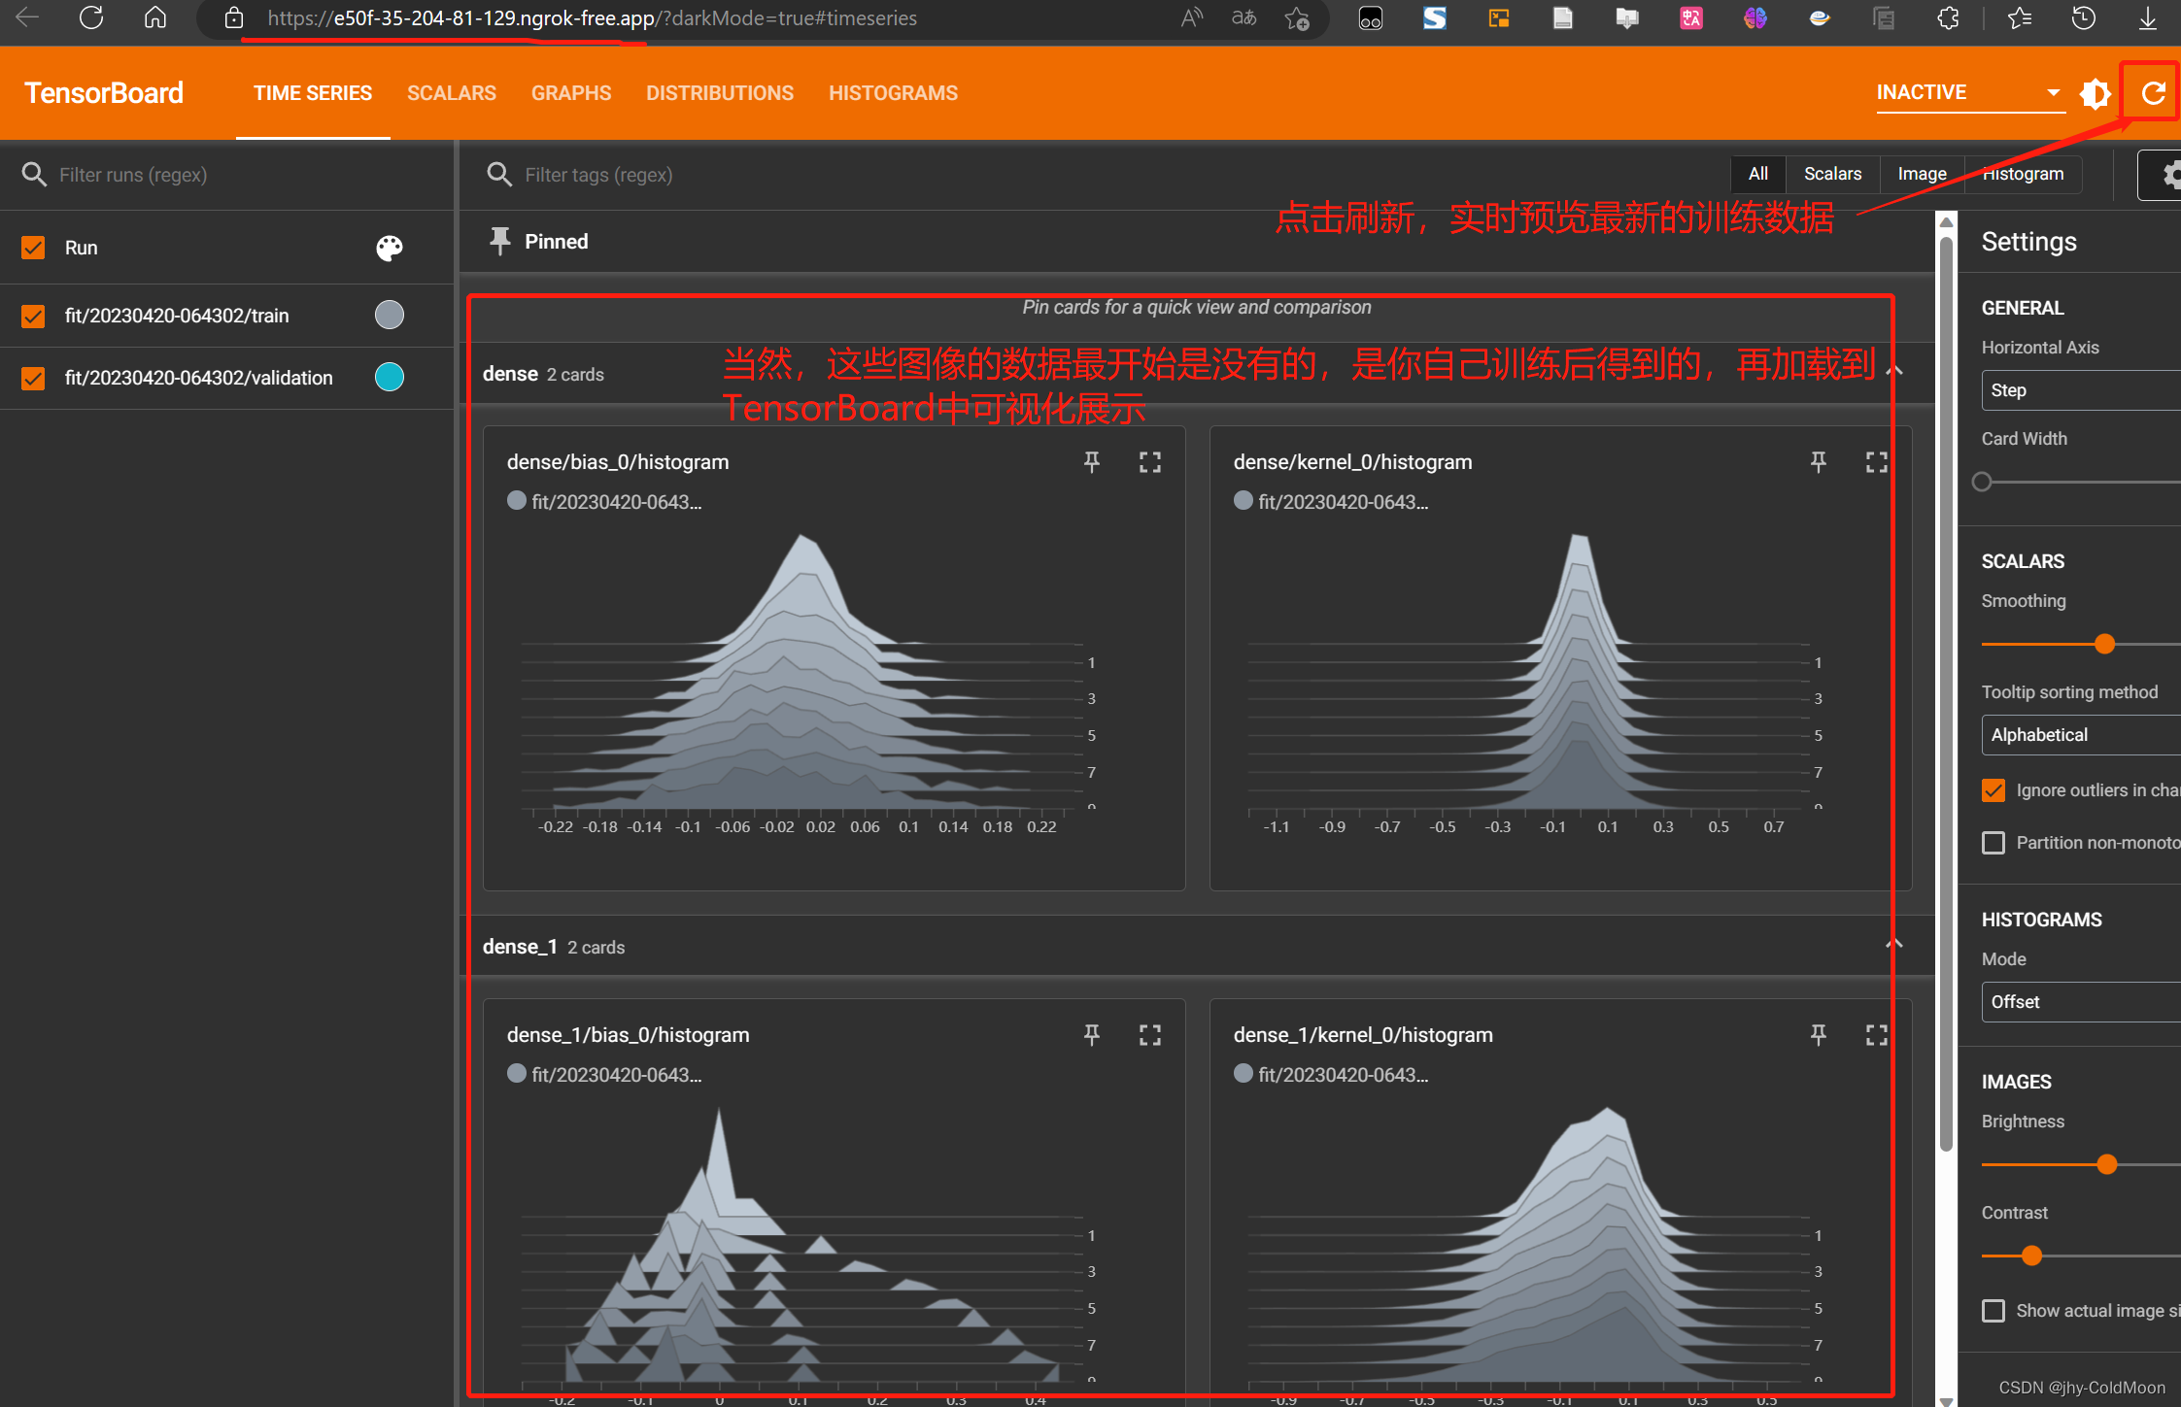Click the TensorBoard reload data icon
The image size is (2181, 1407).
tap(2153, 93)
